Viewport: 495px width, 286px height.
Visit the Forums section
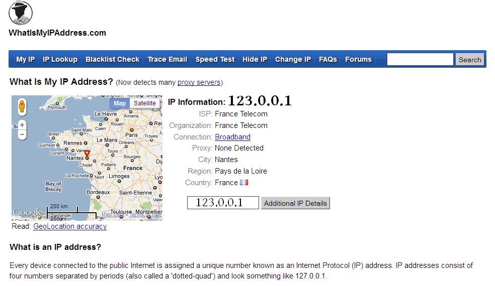coord(358,59)
